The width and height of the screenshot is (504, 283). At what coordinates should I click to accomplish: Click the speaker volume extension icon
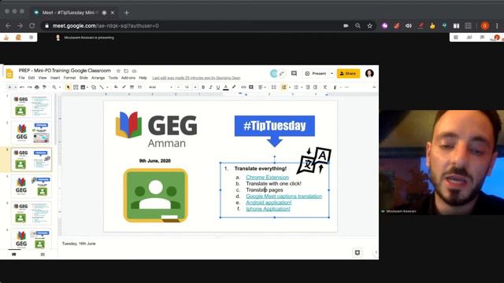tap(409, 26)
